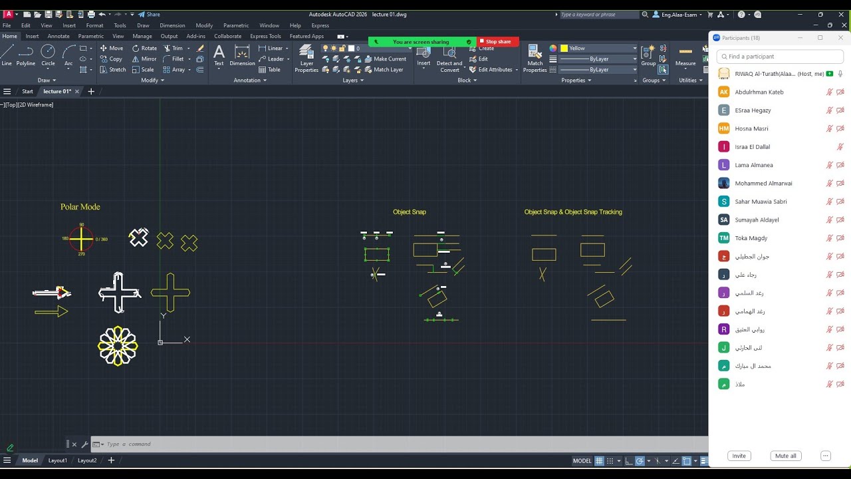
Task: Expand the Properties panel
Action: point(576,80)
